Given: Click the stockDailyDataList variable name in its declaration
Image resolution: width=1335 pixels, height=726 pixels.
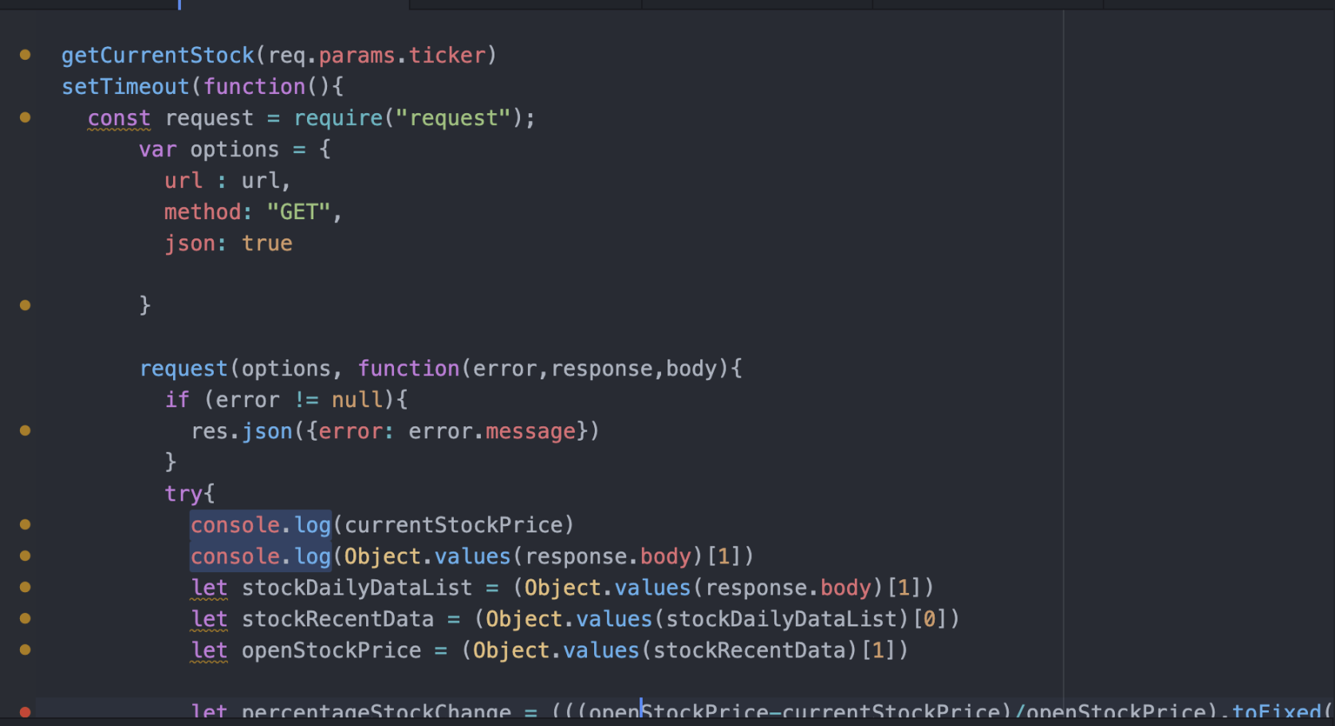Looking at the screenshot, I should 357,588.
